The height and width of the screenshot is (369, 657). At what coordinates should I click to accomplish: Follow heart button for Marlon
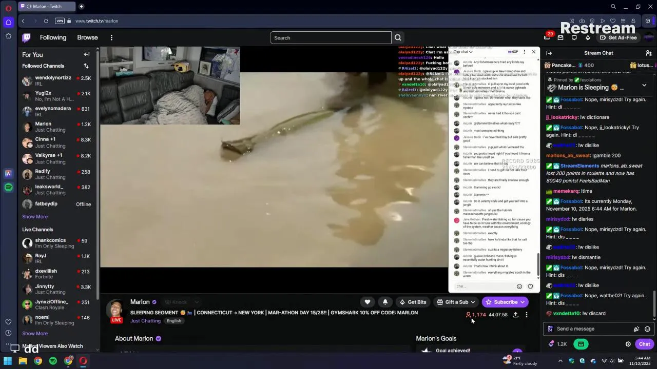coord(367,302)
